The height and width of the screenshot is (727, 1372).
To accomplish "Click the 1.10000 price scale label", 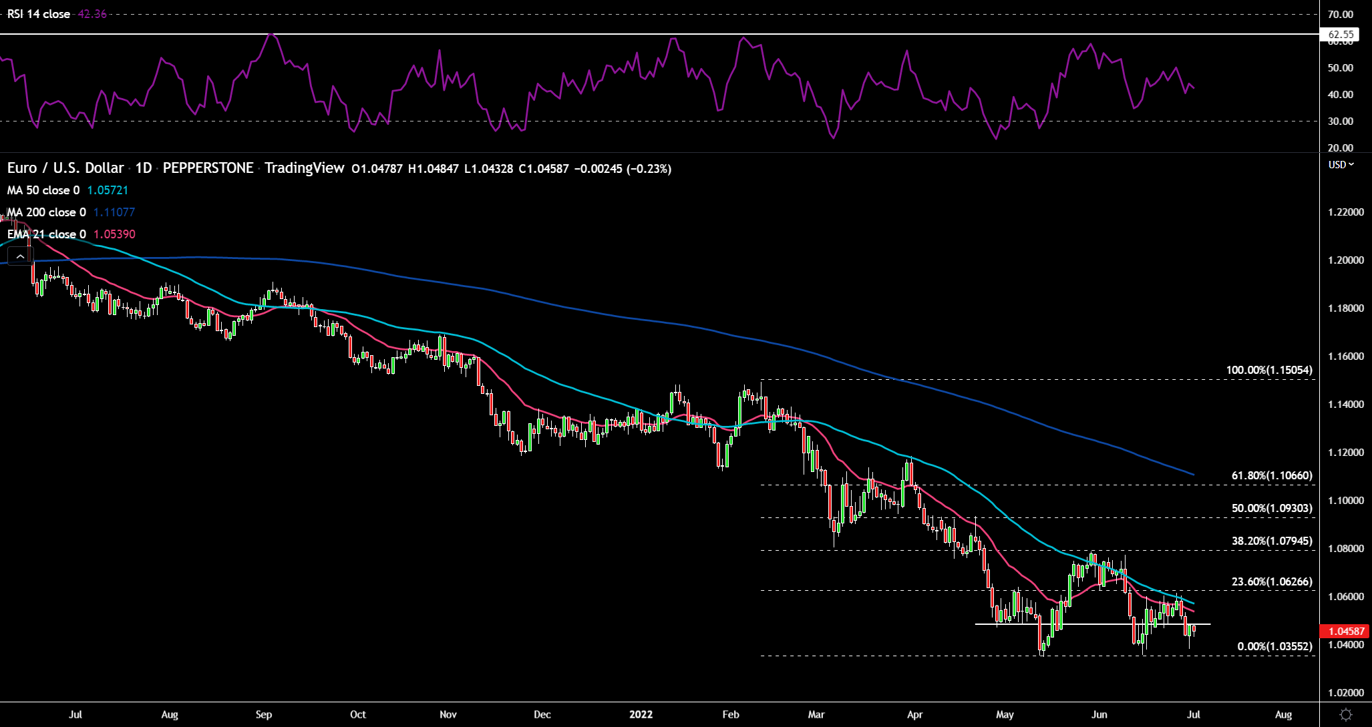I will (1346, 501).
